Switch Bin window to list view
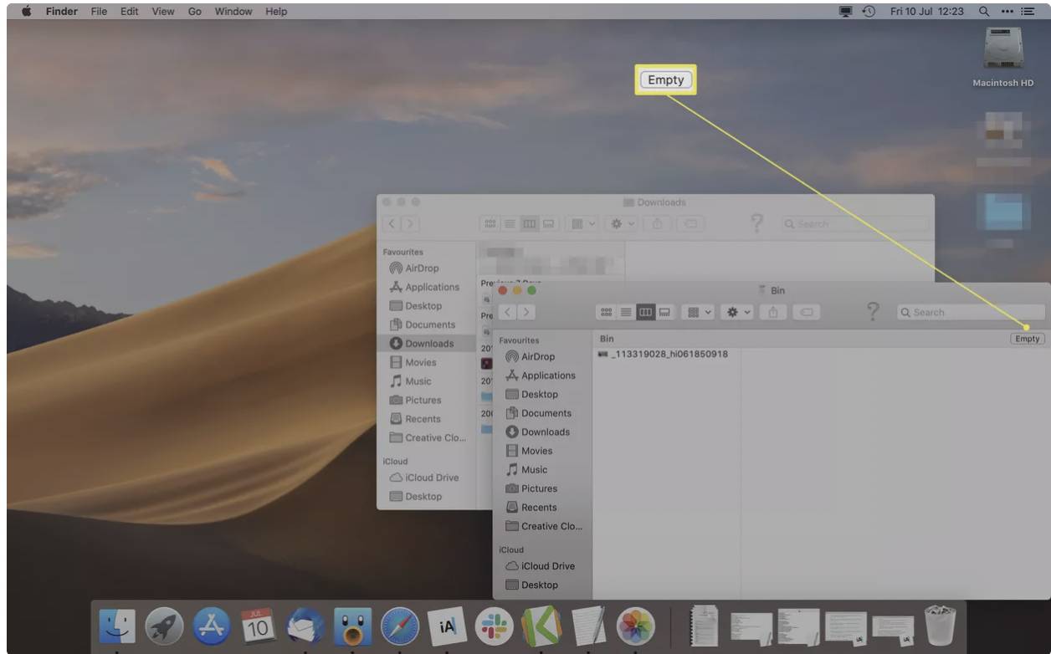Viewport: 1051px width, 654px height. click(x=626, y=312)
